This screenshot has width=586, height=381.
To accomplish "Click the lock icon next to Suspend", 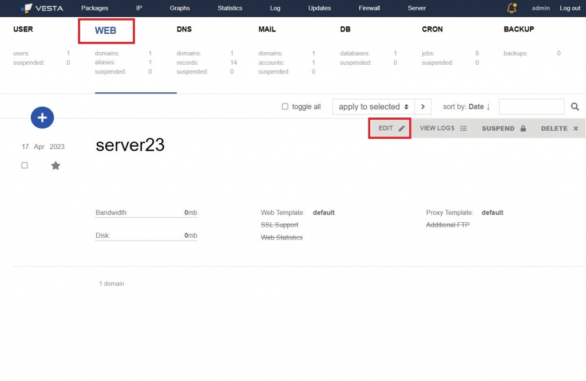I will (x=523, y=128).
